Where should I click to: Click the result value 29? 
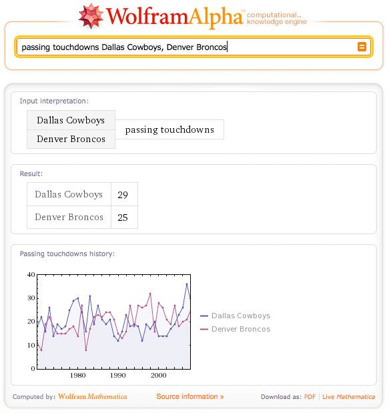[123, 195]
